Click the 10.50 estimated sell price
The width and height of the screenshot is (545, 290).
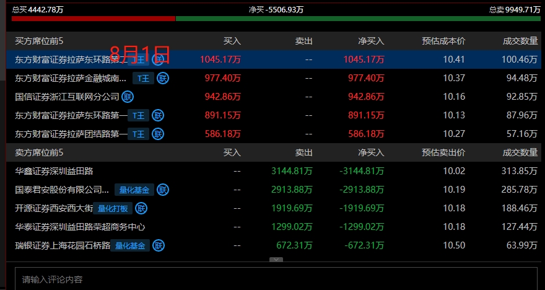point(454,246)
